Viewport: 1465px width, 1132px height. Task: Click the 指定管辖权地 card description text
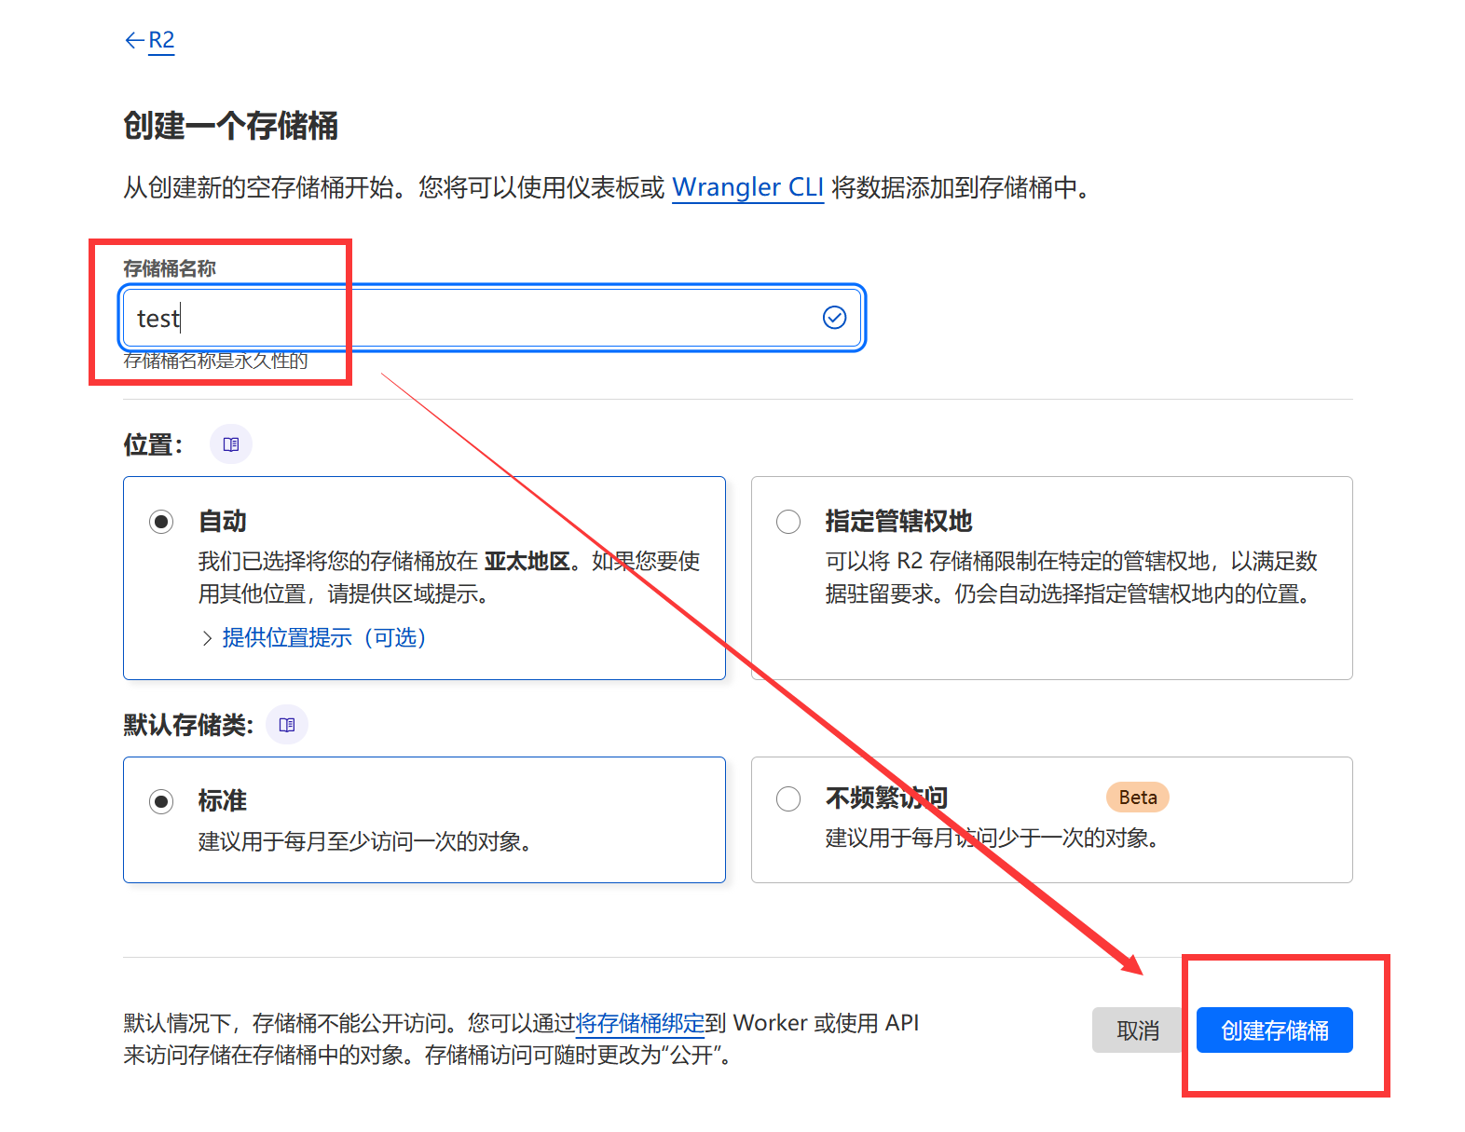[1071, 578]
